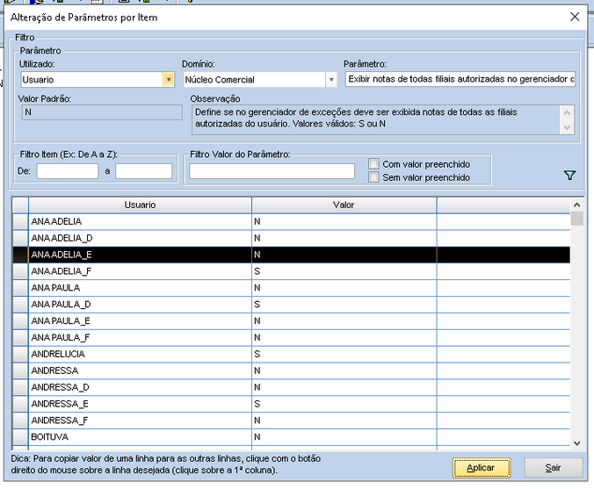The width and height of the screenshot is (594, 489).
Task: Click the Valor cell S for ANDRELUCIA
Action: (344, 355)
